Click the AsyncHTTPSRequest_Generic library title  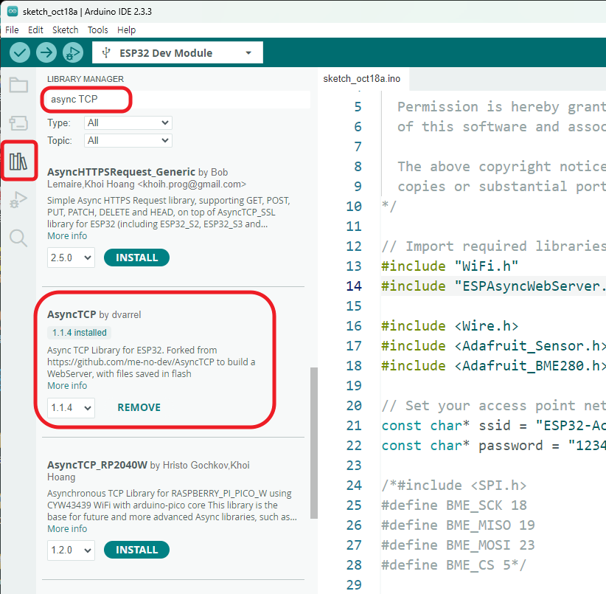click(121, 172)
